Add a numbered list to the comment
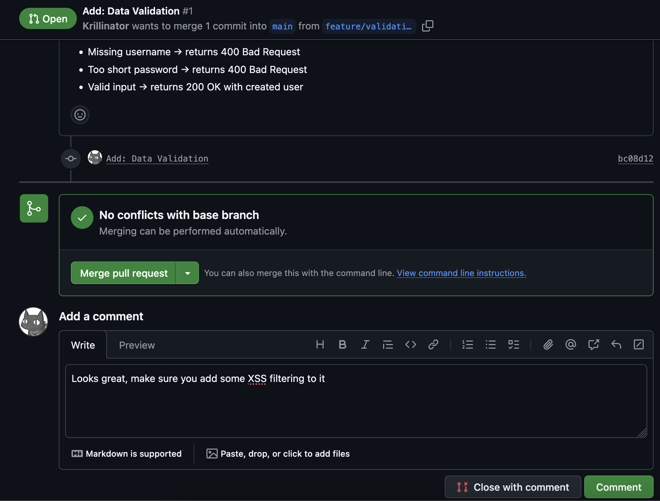The height and width of the screenshot is (501, 660). [468, 344]
